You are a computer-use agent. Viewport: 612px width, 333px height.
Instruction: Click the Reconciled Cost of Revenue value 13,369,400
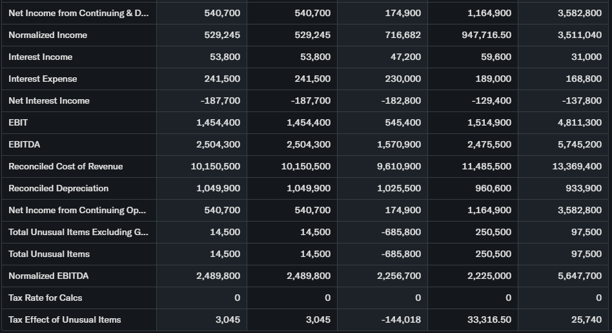(x=577, y=166)
